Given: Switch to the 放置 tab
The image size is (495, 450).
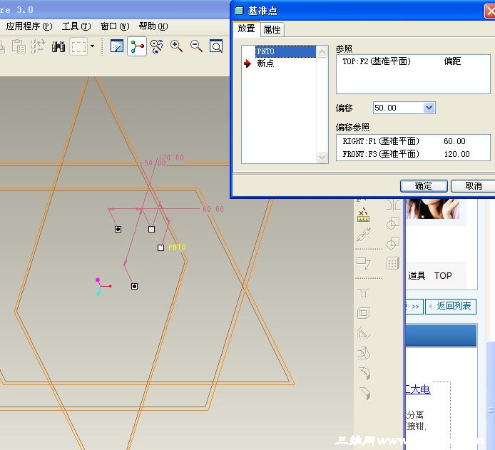Looking at the screenshot, I should [247, 29].
